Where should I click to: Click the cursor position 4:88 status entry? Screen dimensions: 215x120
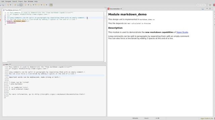158,118
